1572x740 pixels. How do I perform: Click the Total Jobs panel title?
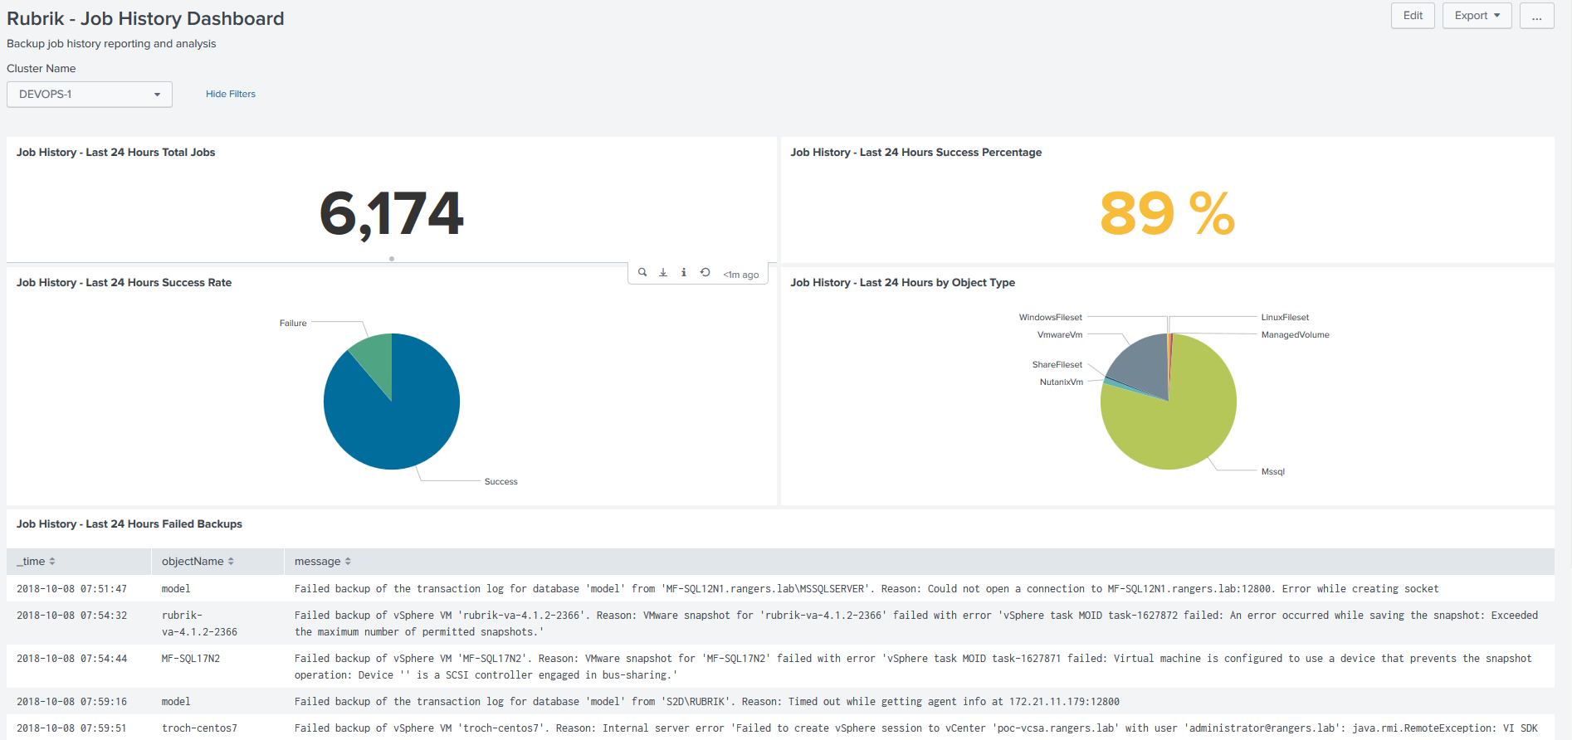click(116, 153)
